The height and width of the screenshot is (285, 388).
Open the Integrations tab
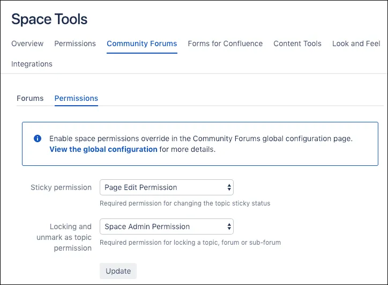[32, 64]
